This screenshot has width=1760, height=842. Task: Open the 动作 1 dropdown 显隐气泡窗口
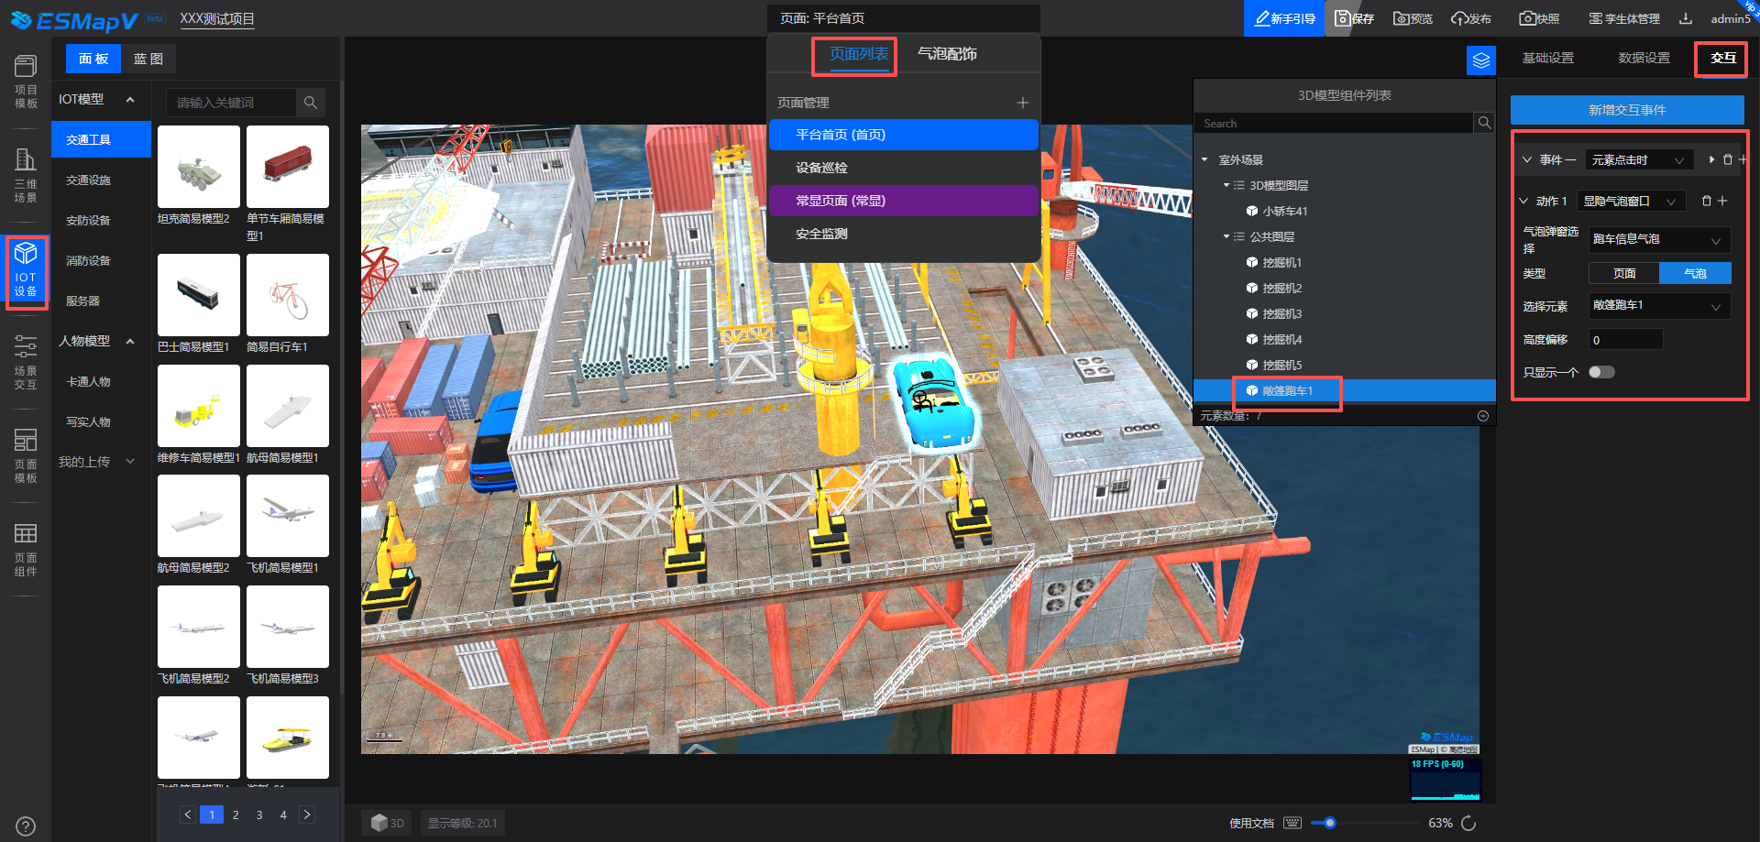pos(1633,201)
